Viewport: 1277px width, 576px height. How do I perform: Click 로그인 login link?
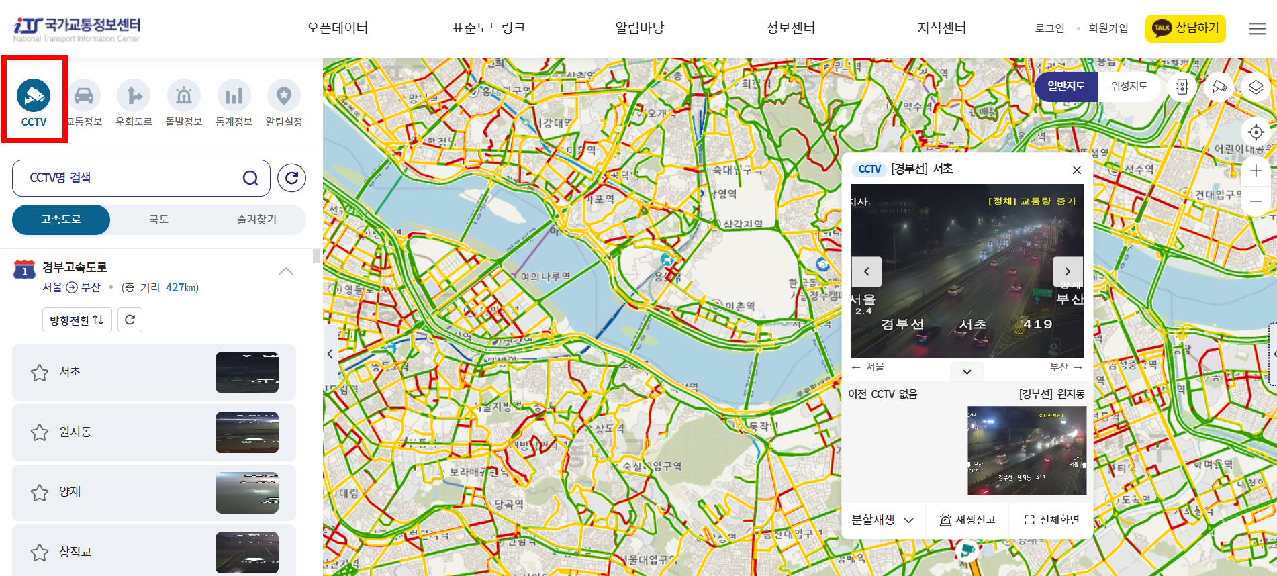point(1050,28)
